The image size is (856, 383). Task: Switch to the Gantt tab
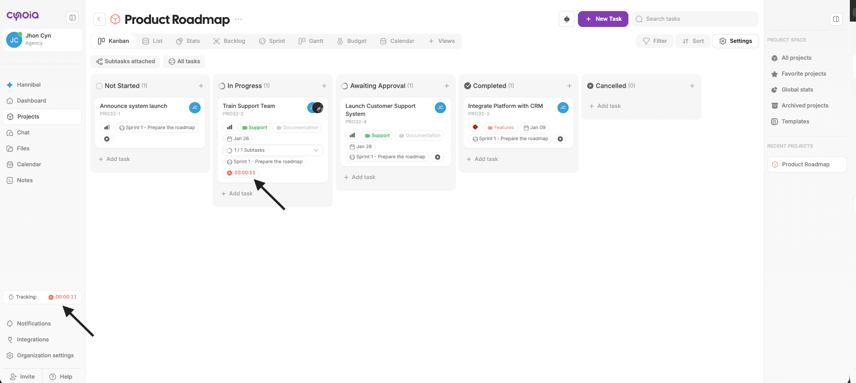[311, 41]
